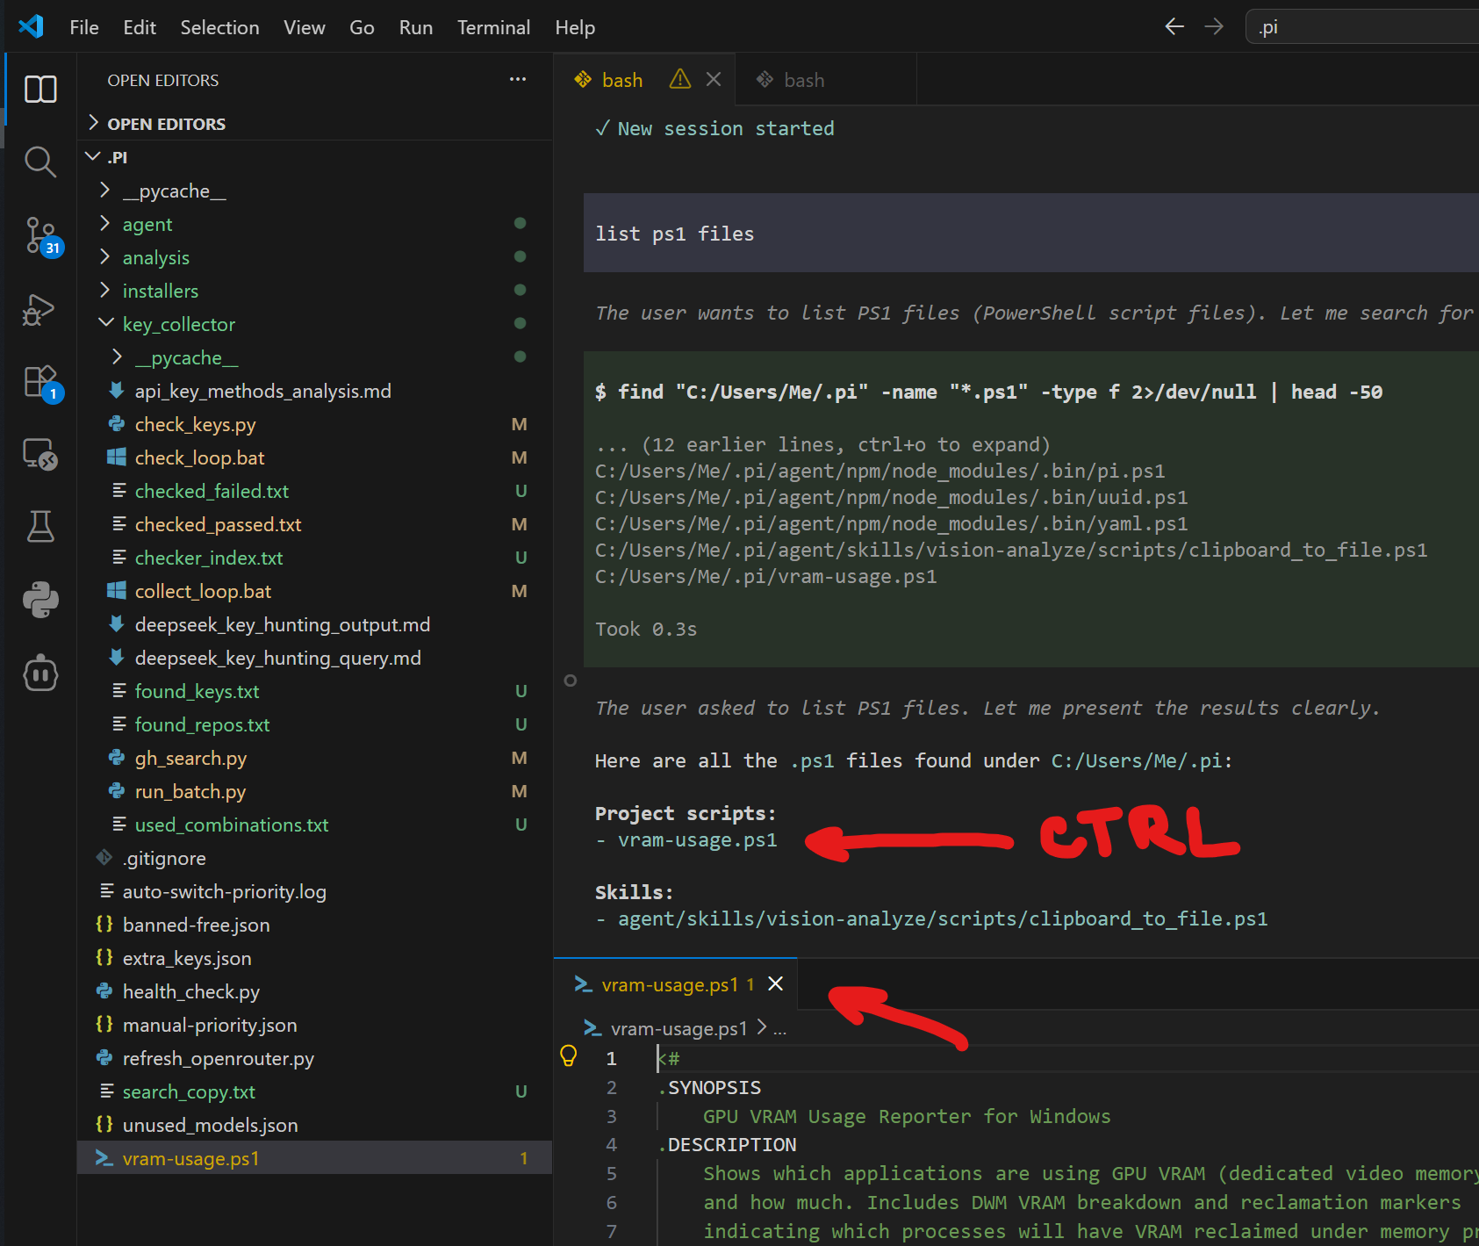The width and height of the screenshot is (1479, 1246).
Task: Click the warning triangle on bash tab
Action: [680, 79]
